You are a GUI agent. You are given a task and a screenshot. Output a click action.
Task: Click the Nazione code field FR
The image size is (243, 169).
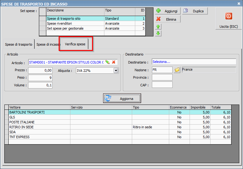162,70
